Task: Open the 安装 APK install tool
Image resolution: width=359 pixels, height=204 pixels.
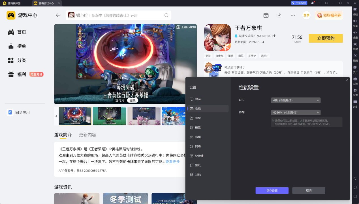Action: (355, 81)
